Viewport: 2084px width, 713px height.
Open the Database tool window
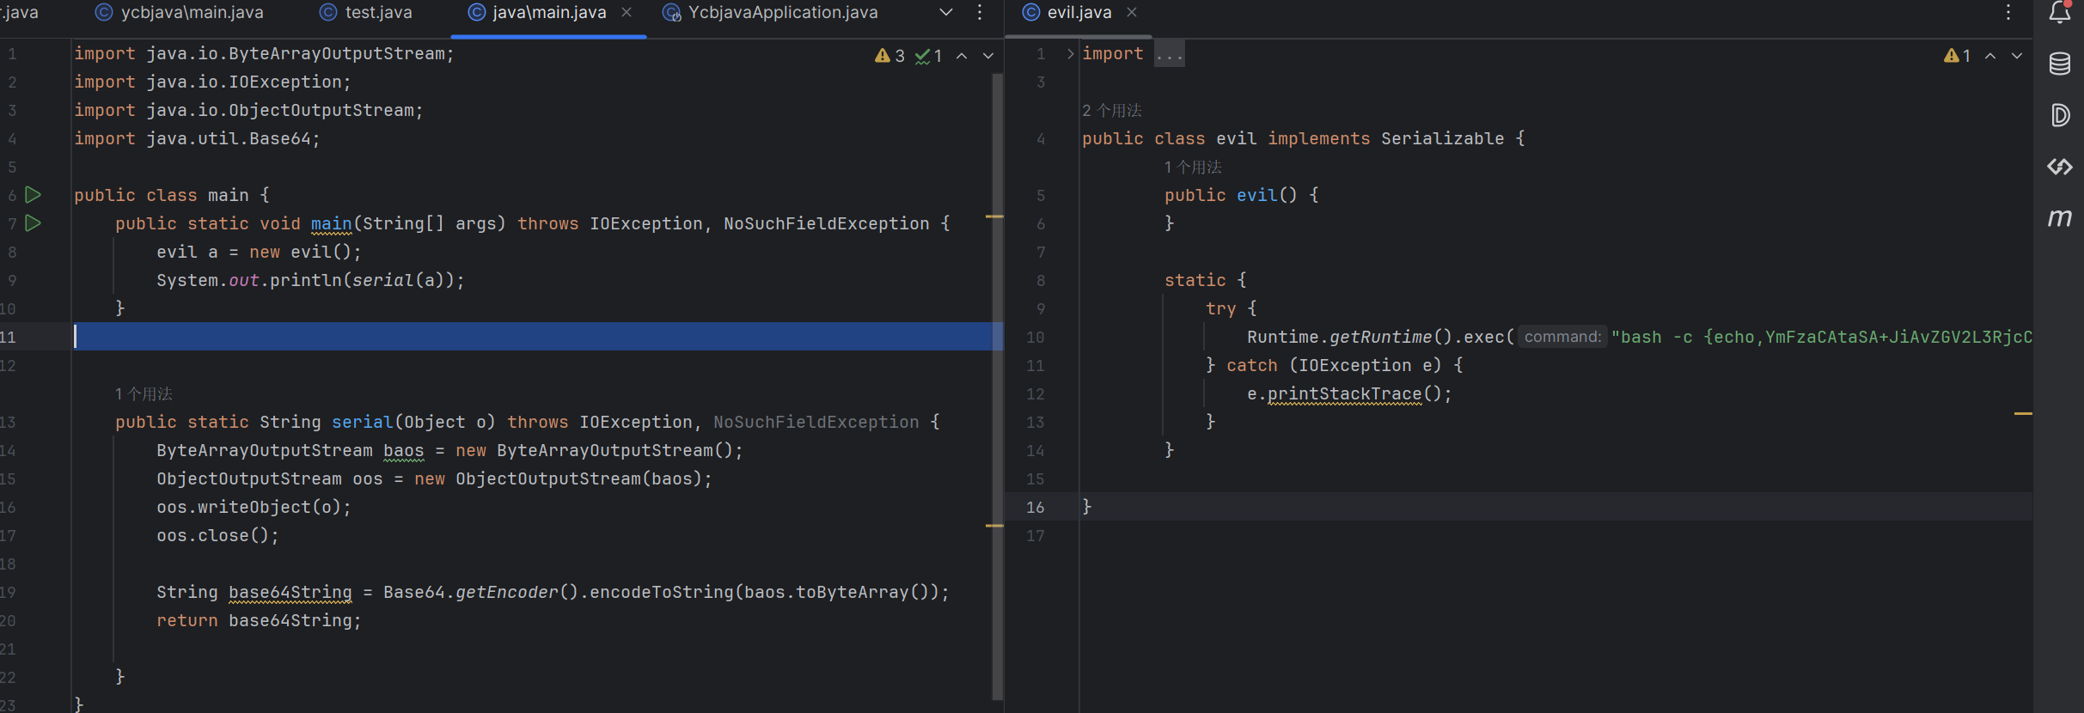[x=2060, y=64]
